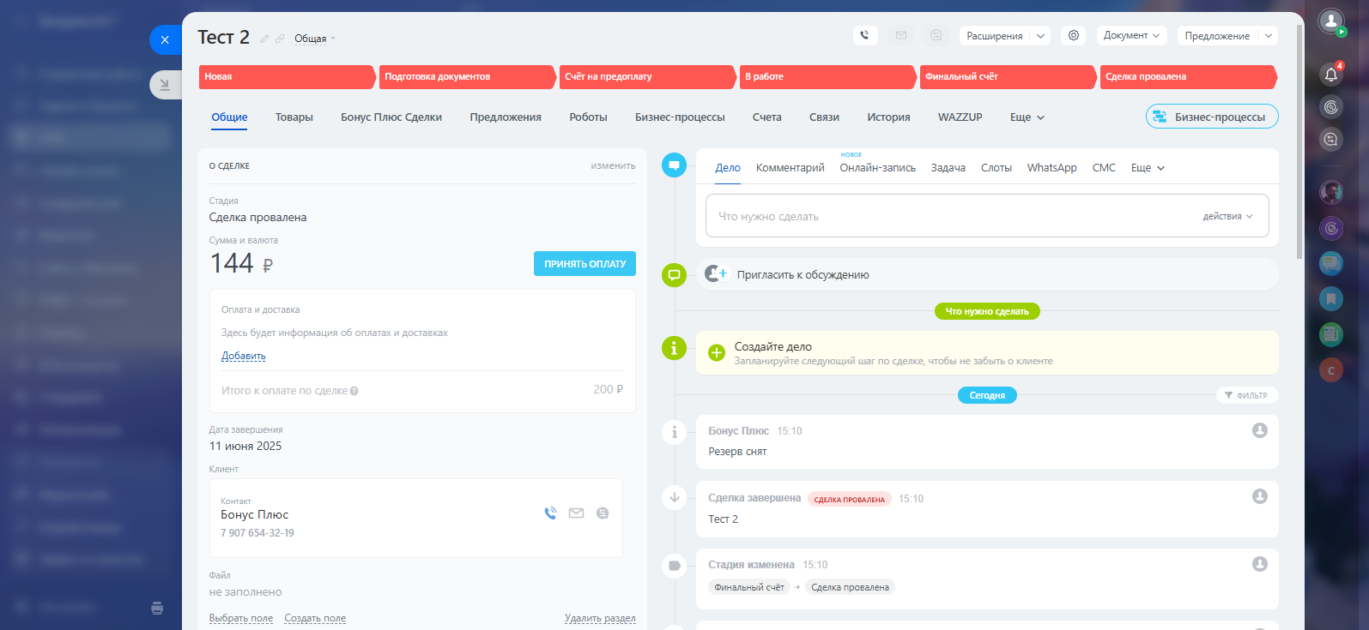1369x630 pixels.
Task: Open the Документ dropdown
Action: [1131, 35]
